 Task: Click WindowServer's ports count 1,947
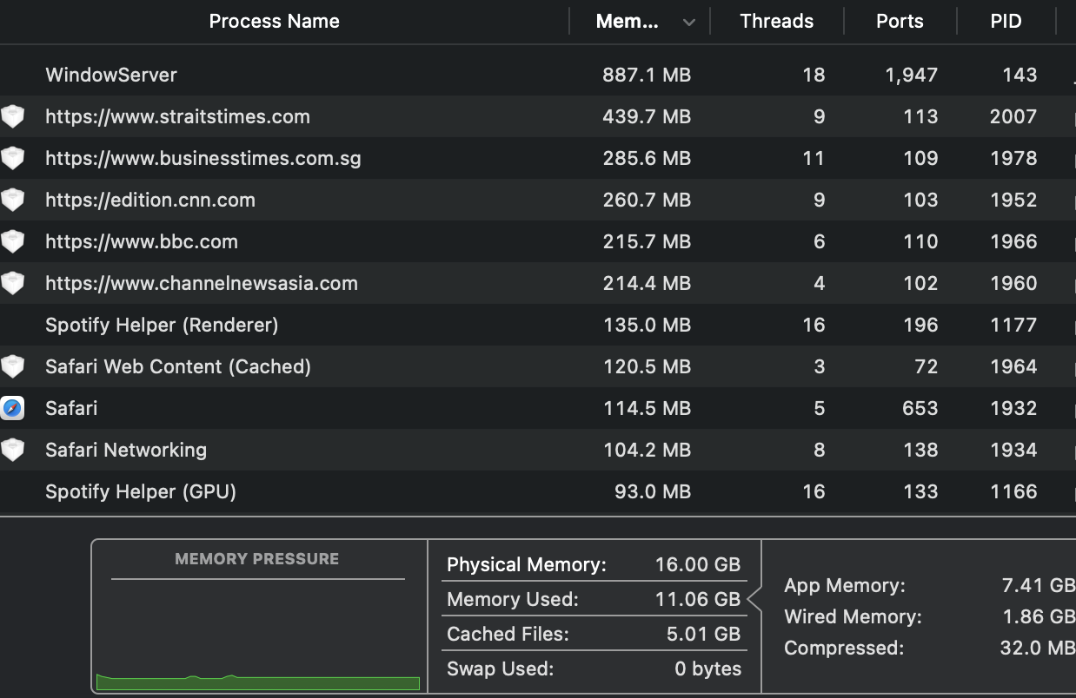pyautogui.click(x=912, y=75)
